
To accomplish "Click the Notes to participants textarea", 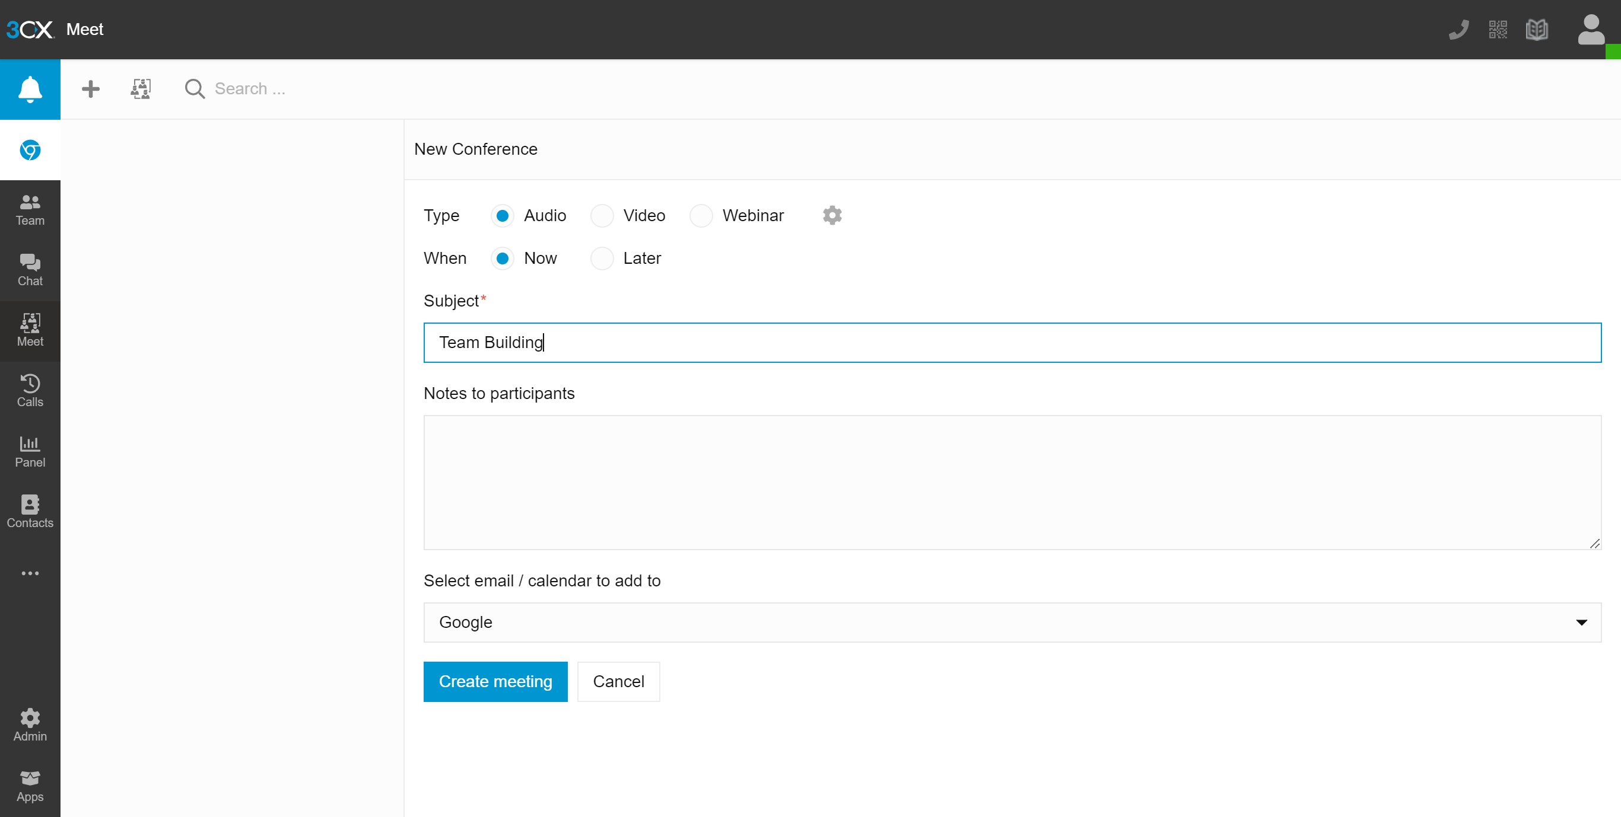I will click(1012, 483).
